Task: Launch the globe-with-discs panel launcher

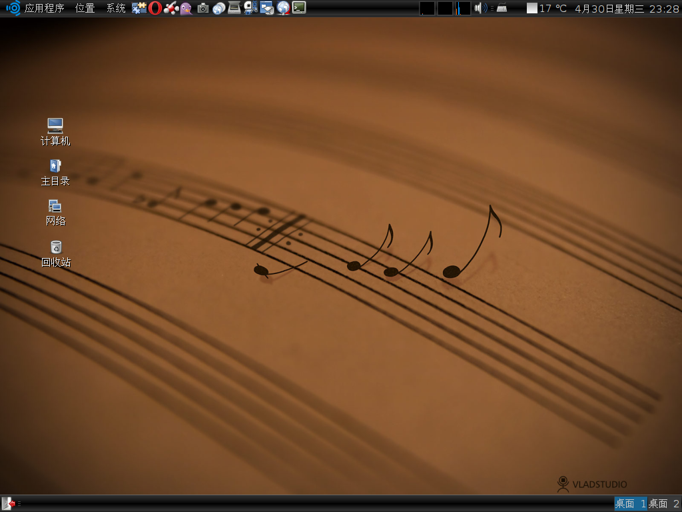Action: [218, 8]
